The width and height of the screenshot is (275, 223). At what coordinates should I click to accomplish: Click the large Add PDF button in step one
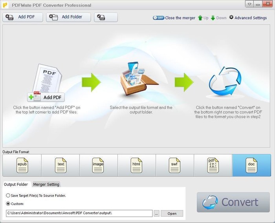[46, 97]
